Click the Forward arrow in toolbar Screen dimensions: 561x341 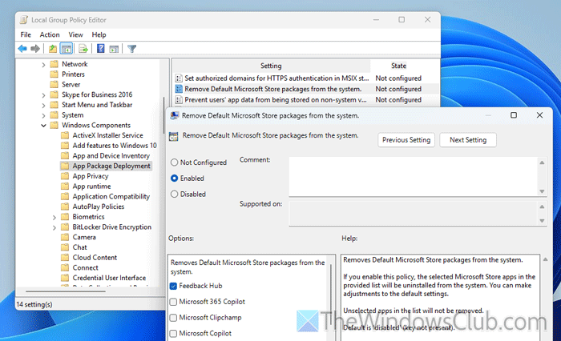click(x=36, y=48)
